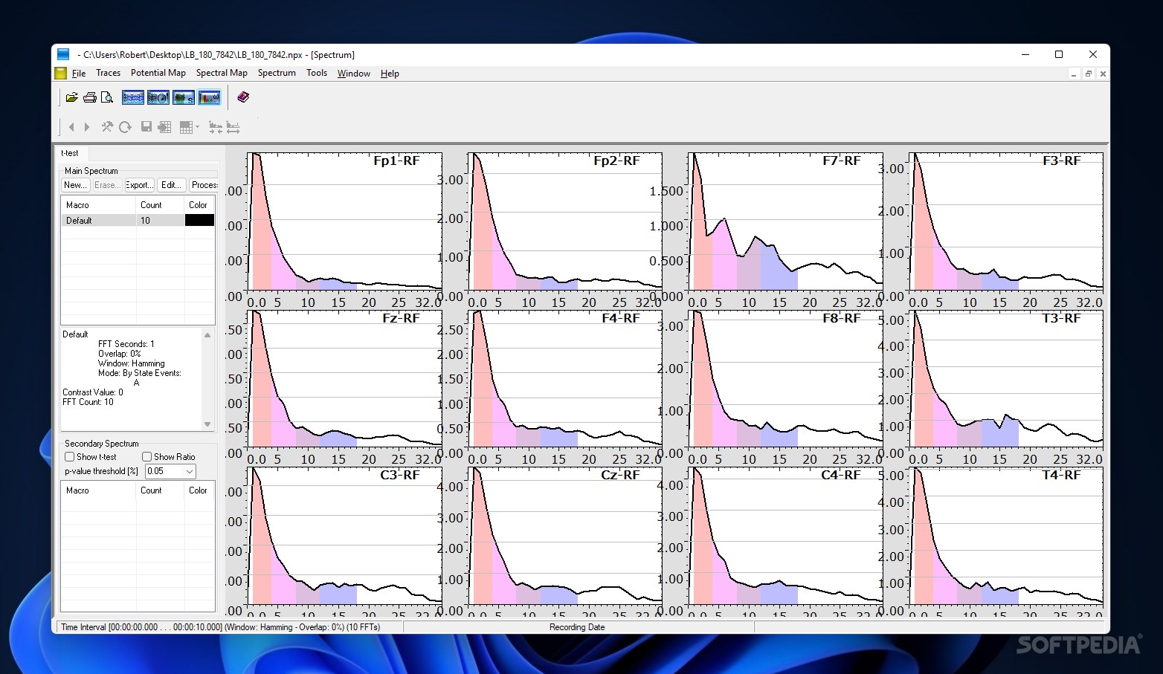Select the Spectrum view toolbar icon
This screenshot has height=674, width=1163.
click(x=210, y=97)
